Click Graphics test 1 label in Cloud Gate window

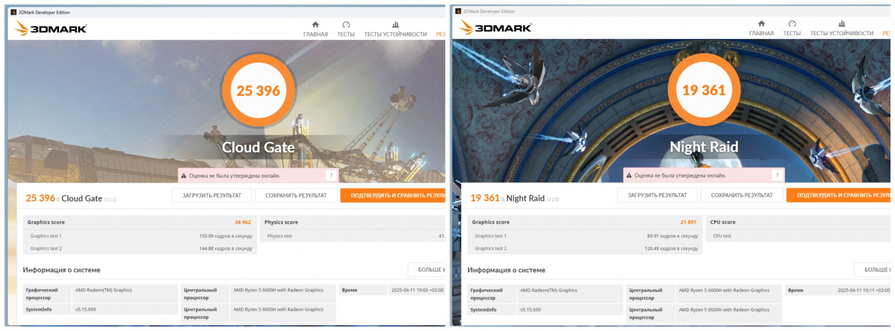click(46, 236)
